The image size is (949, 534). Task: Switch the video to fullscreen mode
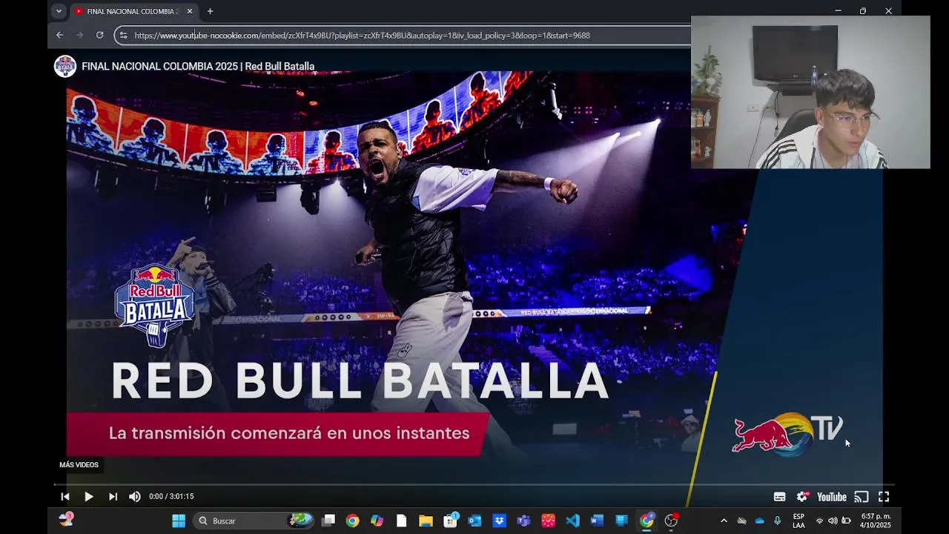coord(884,497)
